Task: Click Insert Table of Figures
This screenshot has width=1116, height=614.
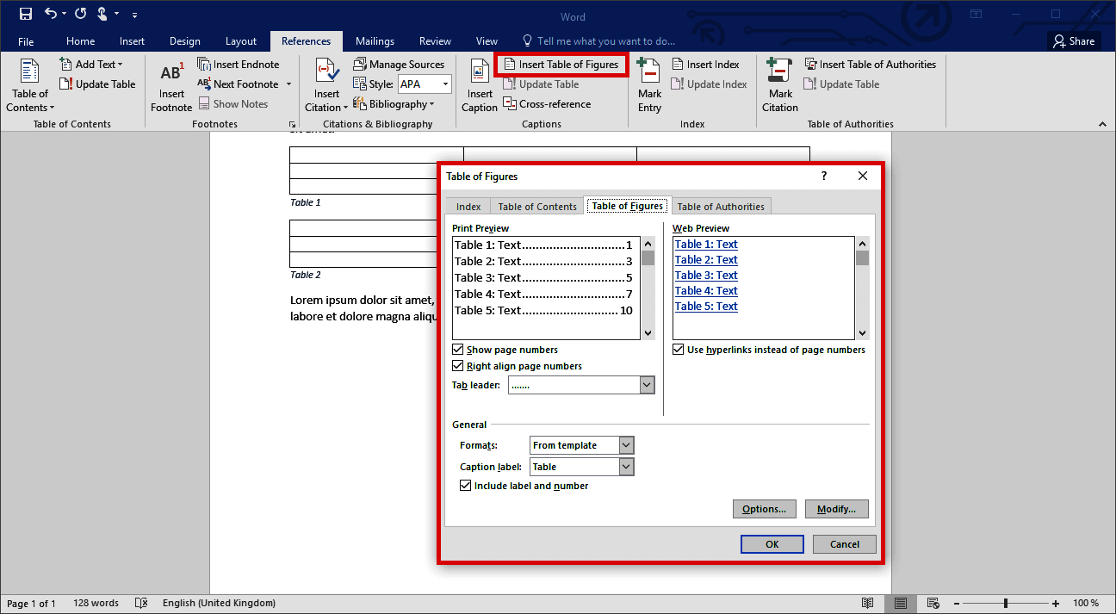Action: [x=561, y=64]
